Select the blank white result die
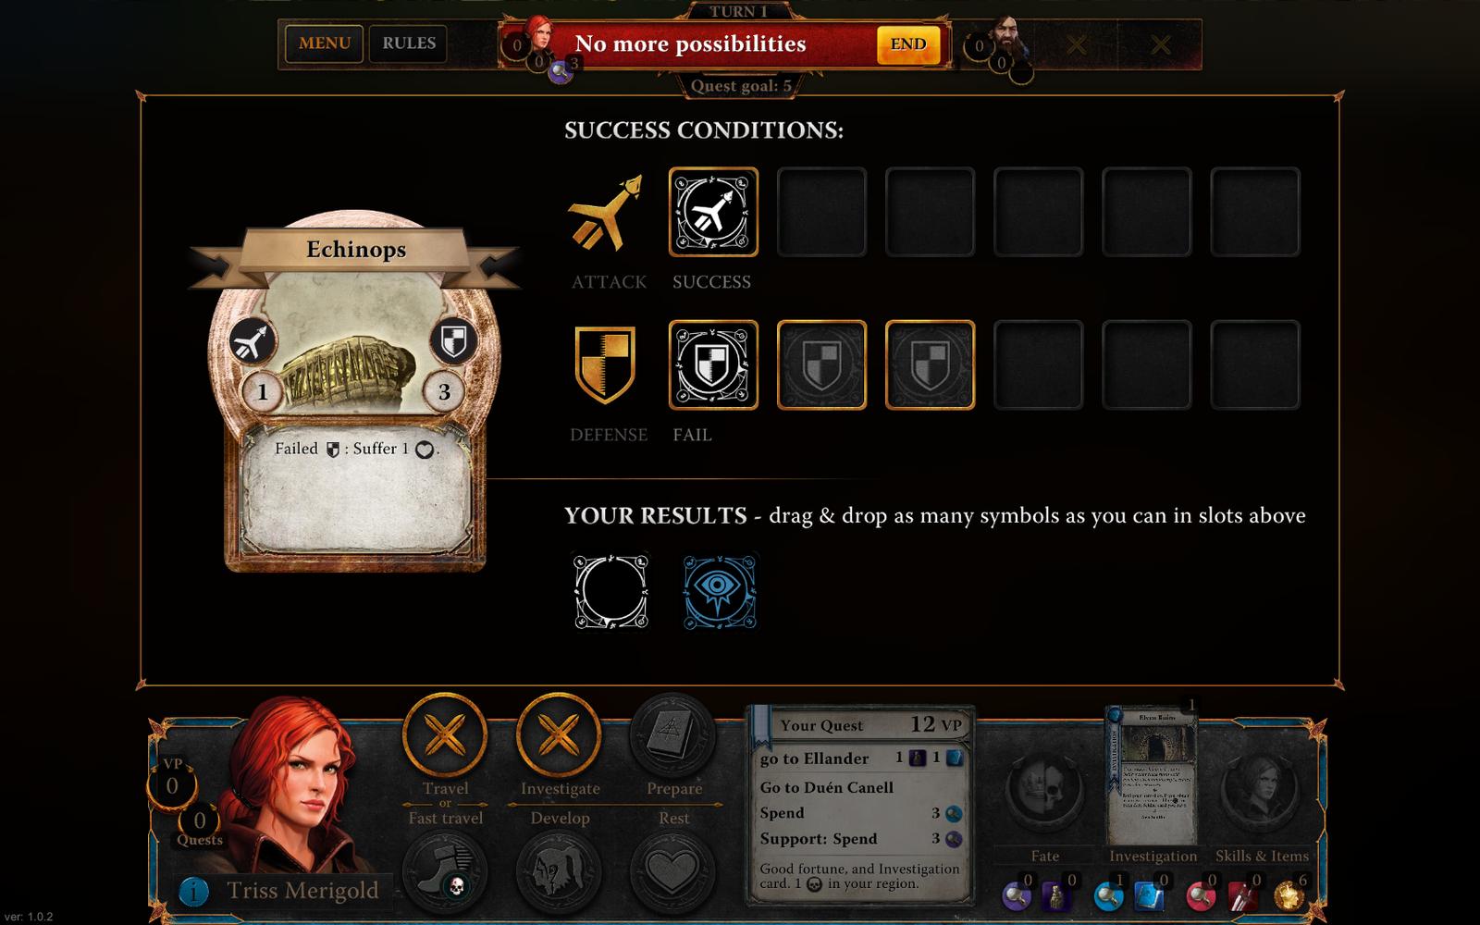The image size is (1480, 925). [610, 592]
